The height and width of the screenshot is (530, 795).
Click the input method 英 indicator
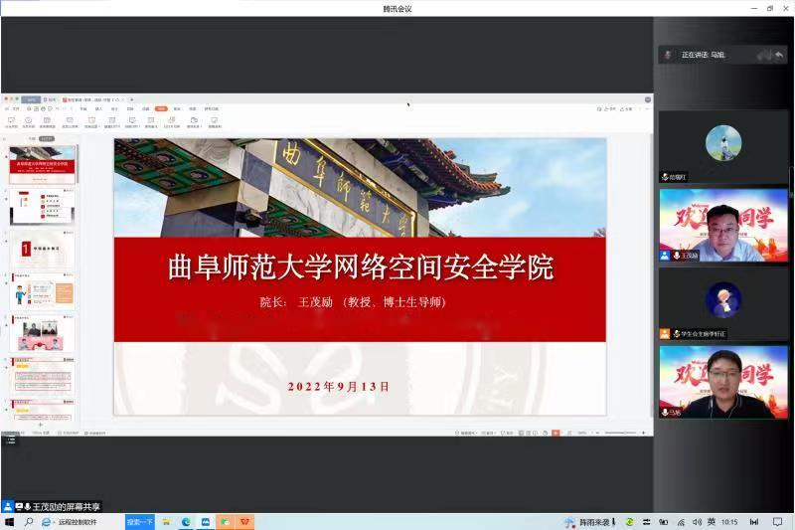pos(711,522)
